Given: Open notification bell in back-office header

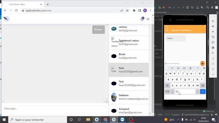Looking at the screenshot, I should 142,19.
